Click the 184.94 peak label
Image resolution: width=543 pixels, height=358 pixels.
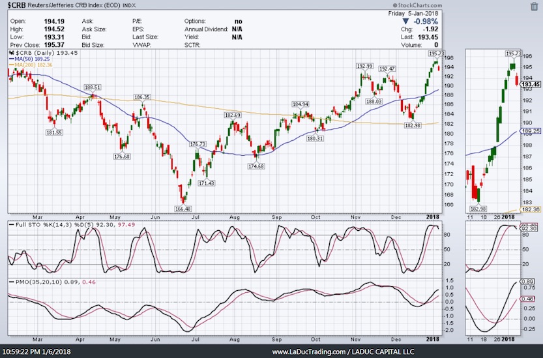tap(301, 104)
